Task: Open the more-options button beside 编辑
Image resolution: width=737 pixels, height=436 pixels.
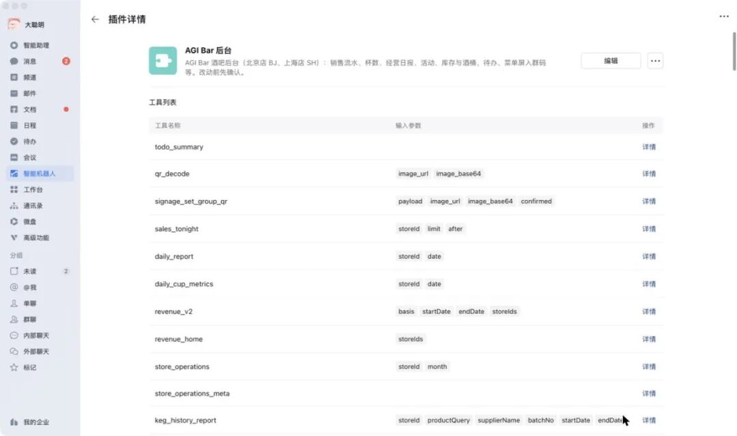Action: (655, 61)
